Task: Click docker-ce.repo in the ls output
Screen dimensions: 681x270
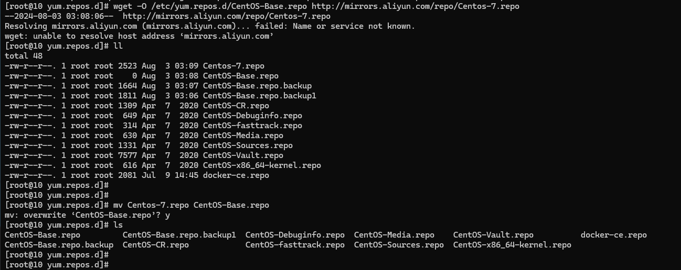Action: [x=614, y=235]
